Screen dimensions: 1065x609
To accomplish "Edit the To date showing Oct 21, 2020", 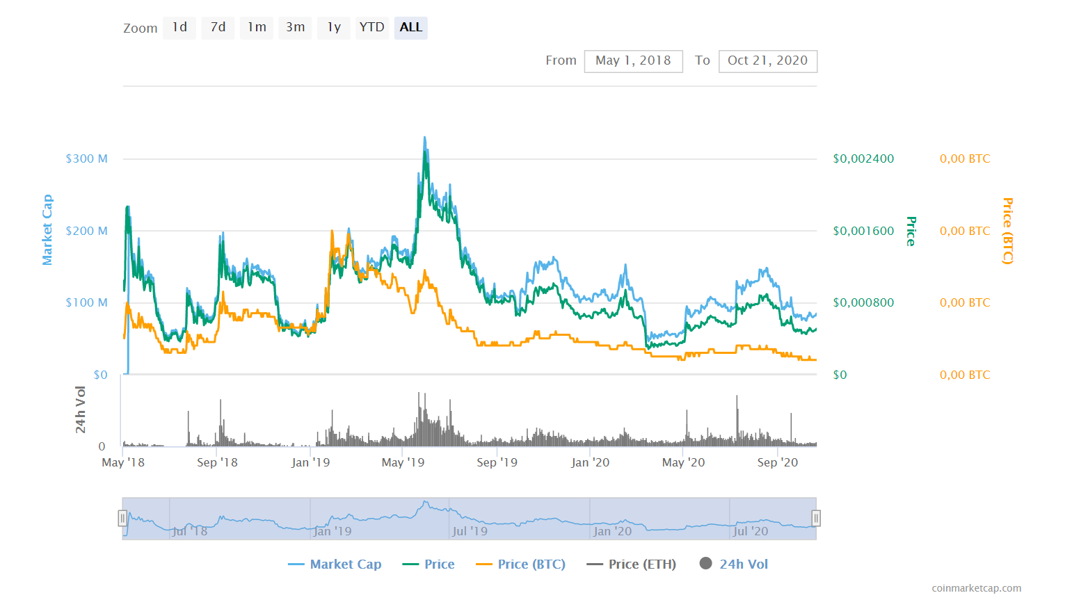I will coord(768,61).
